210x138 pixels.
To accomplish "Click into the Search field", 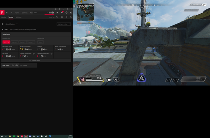I will [x=41, y=12].
